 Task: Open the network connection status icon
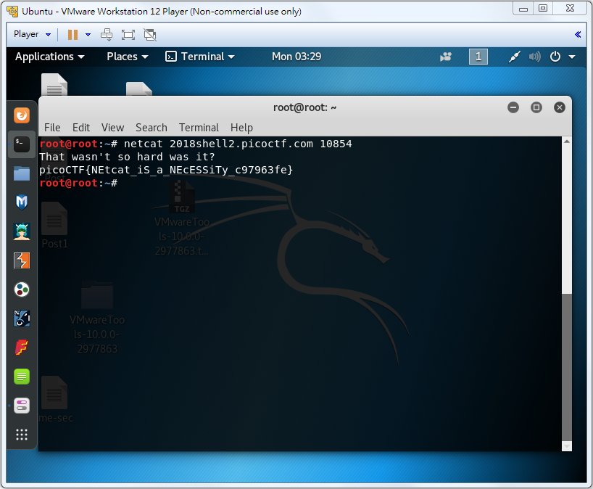(x=514, y=57)
